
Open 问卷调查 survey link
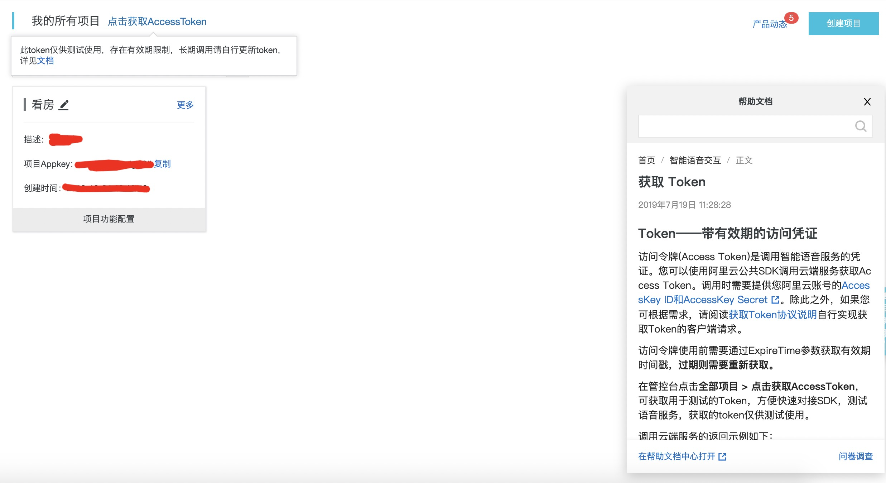(x=855, y=456)
